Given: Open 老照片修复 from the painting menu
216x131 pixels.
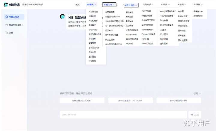Looking at the screenshot, I should click(x=183, y=16).
